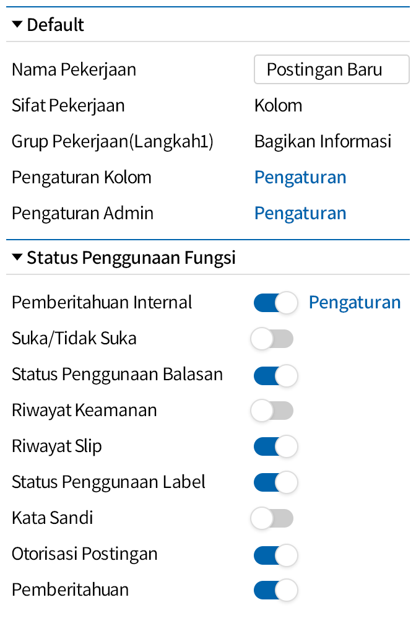Open Pengaturan link for Pengaturan Admin
416x618 pixels.
point(300,214)
